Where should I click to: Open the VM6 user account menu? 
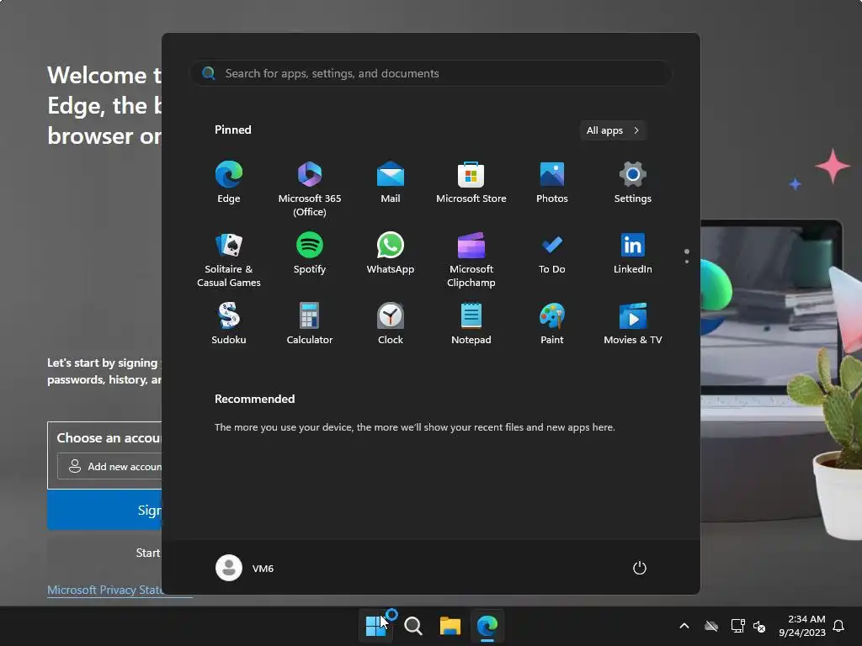(x=245, y=568)
